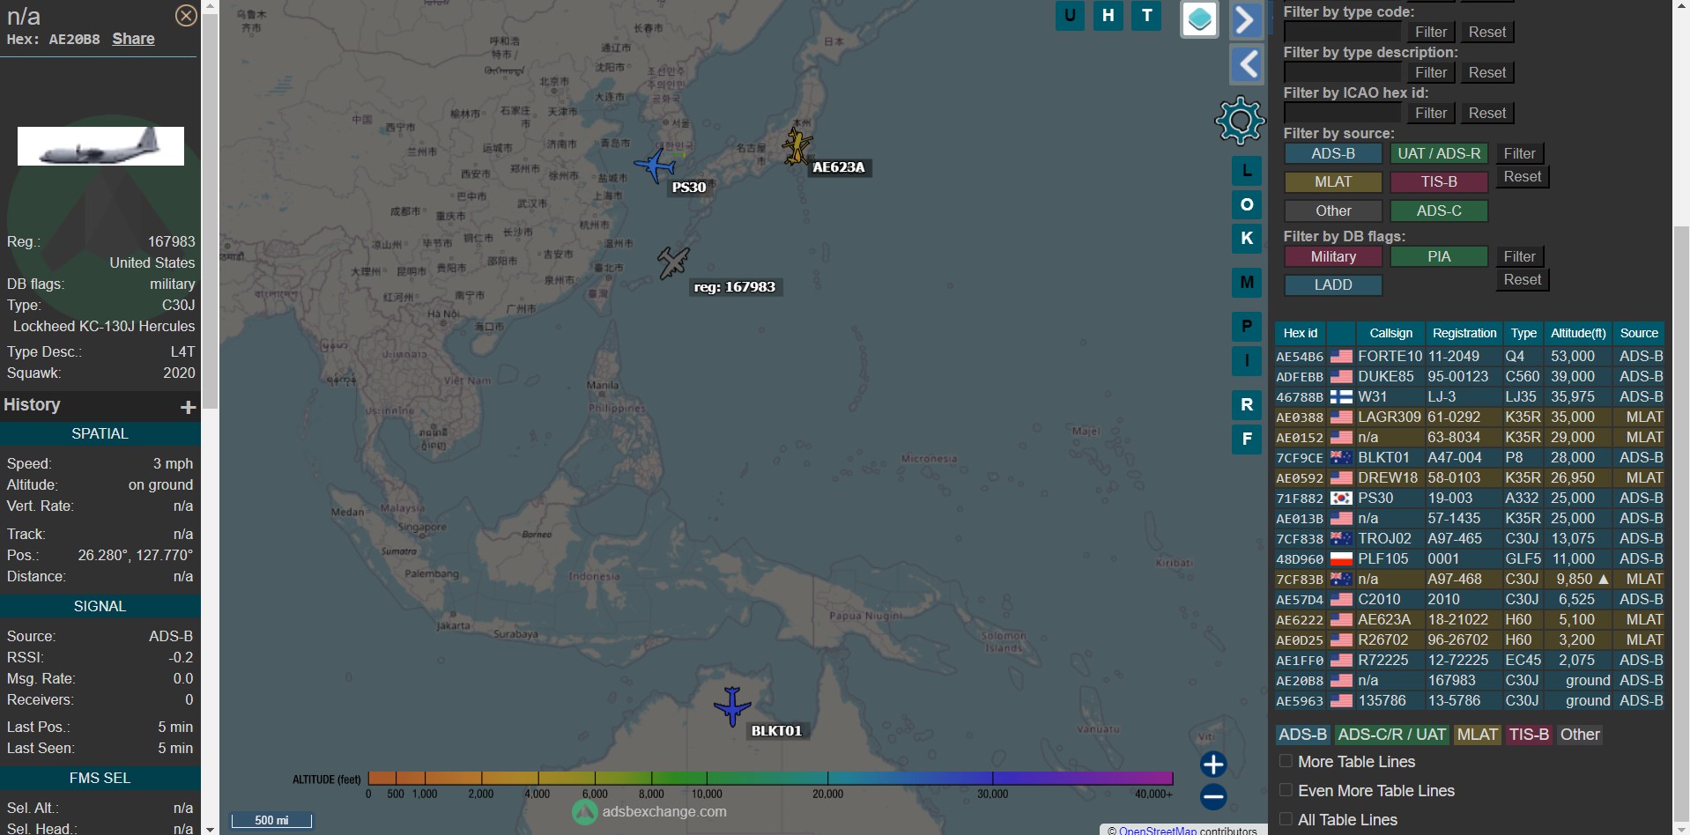Toggle the H map button

point(1108,15)
